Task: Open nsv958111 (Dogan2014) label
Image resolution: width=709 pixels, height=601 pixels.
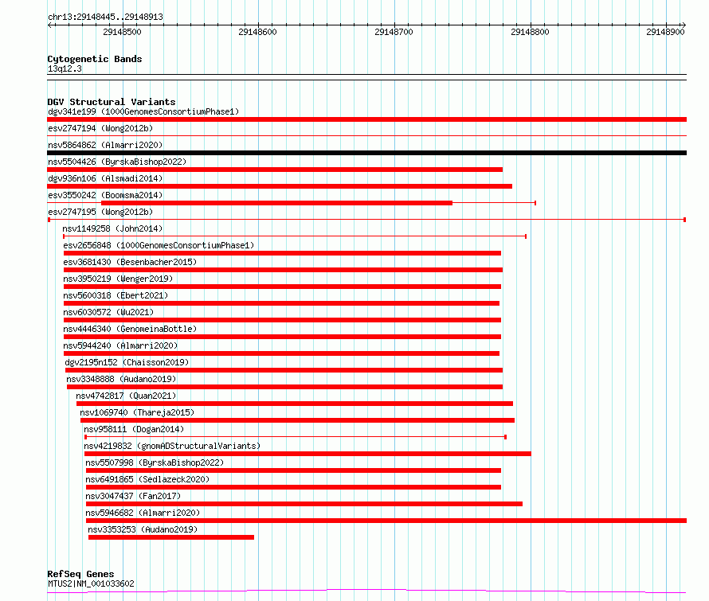Action: tap(134, 429)
